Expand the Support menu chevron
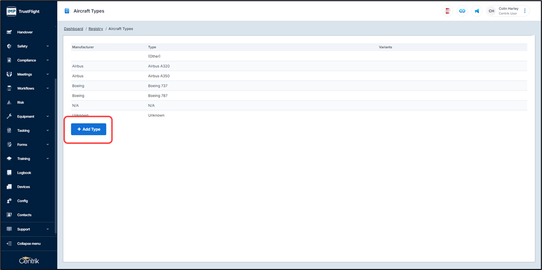 pyautogui.click(x=48, y=229)
